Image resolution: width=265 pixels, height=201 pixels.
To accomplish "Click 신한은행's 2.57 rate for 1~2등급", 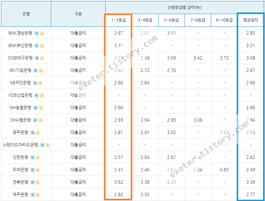I will (119, 157).
